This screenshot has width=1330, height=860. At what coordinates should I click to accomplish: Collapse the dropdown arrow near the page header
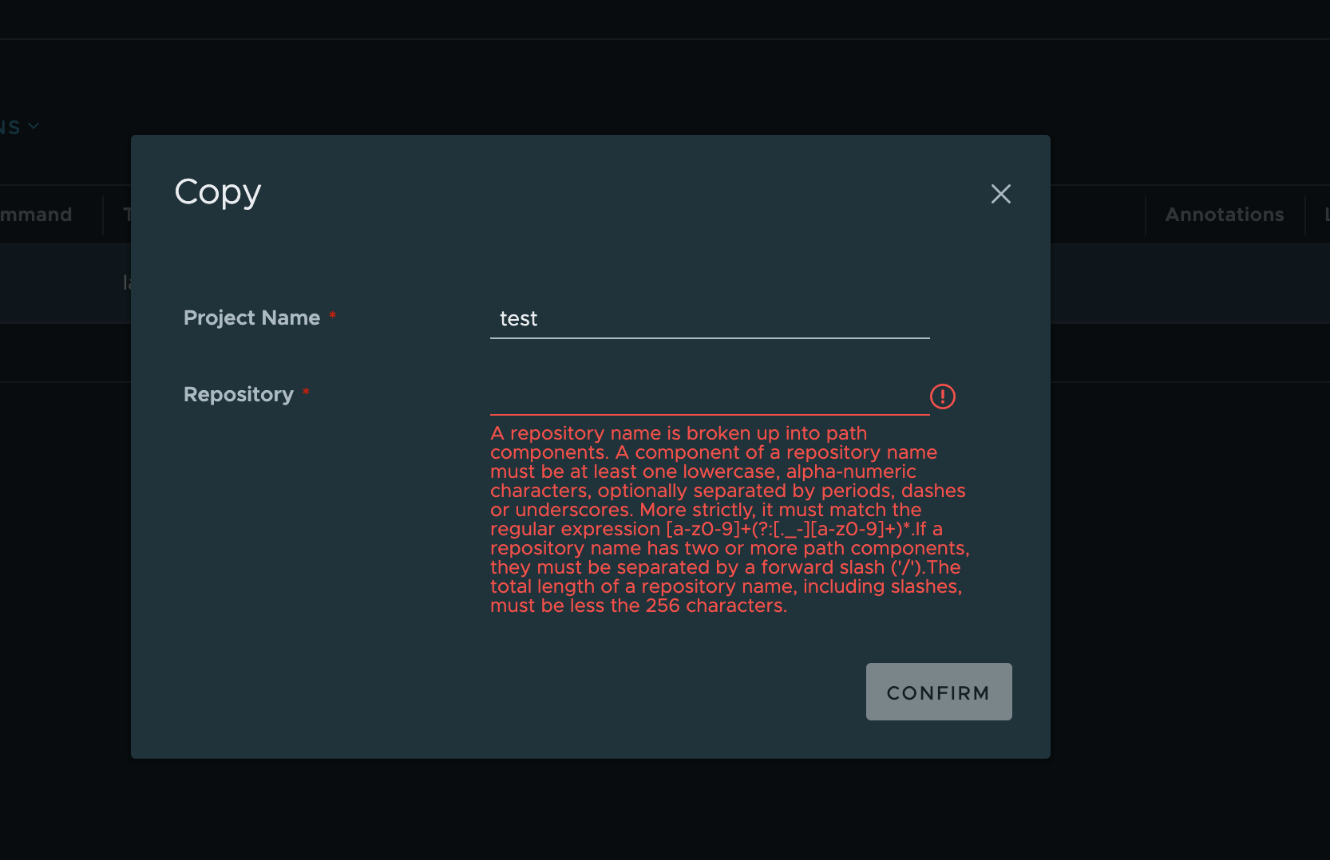click(33, 126)
